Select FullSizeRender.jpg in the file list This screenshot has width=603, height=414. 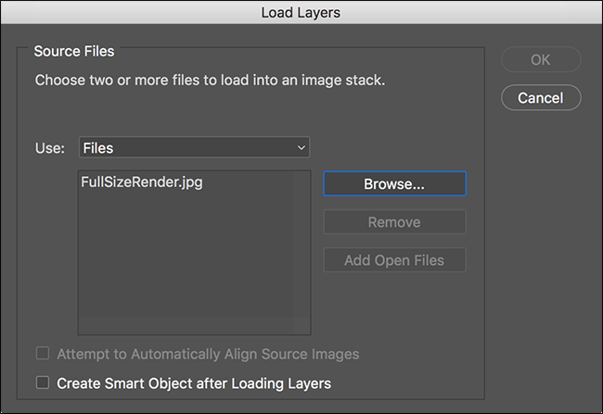click(x=142, y=182)
